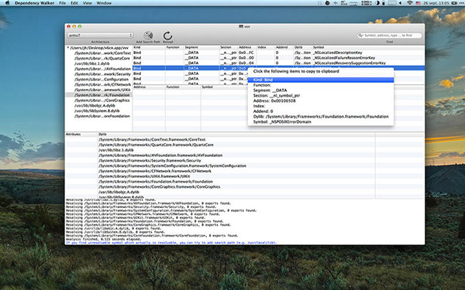Click the flag input source icon
Image resolution: width=465 pixels, height=290 pixels.
tap(418, 3)
